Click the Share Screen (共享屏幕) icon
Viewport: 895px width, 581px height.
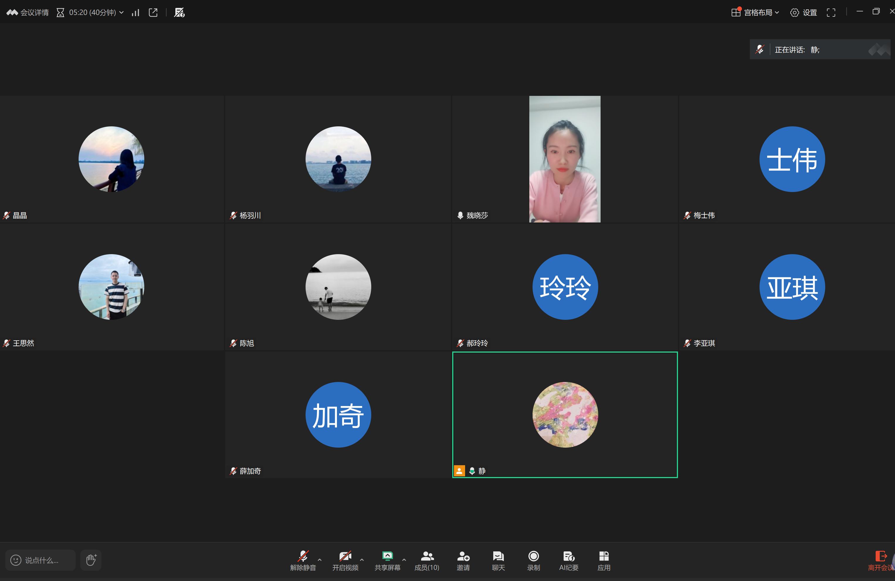point(387,556)
